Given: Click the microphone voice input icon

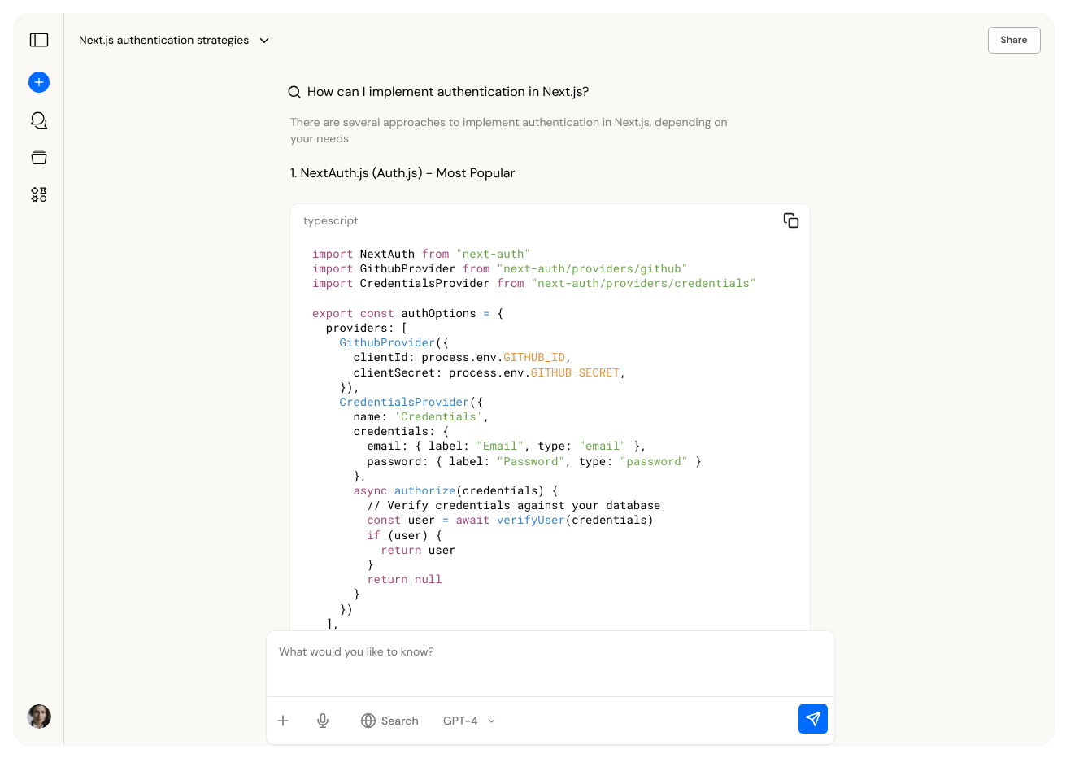Looking at the screenshot, I should click(323, 721).
